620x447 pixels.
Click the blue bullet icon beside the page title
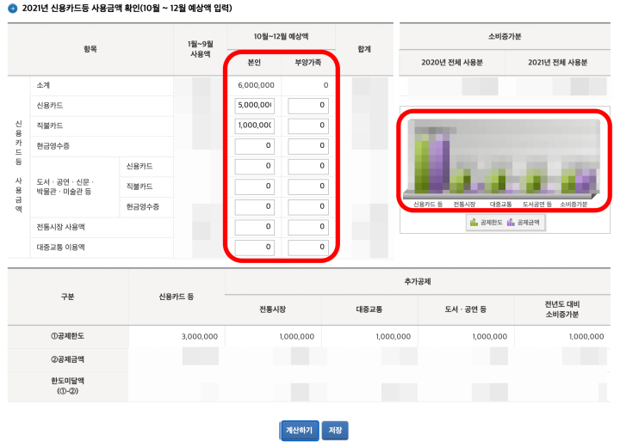click(12, 9)
